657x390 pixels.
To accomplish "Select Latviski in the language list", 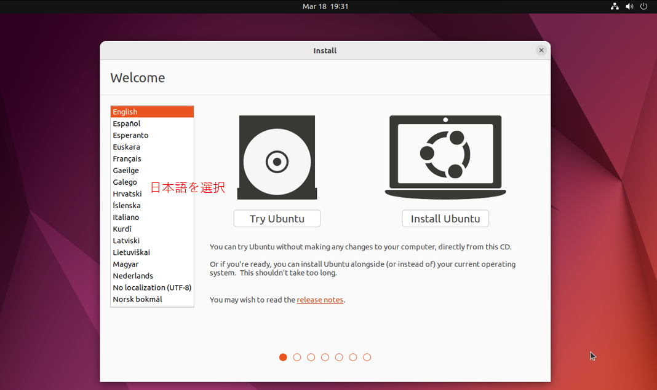I will (x=152, y=241).
